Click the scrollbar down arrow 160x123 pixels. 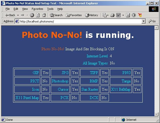click(156, 114)
